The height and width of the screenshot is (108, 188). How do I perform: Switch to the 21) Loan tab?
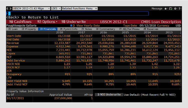[x=13, y=29]
